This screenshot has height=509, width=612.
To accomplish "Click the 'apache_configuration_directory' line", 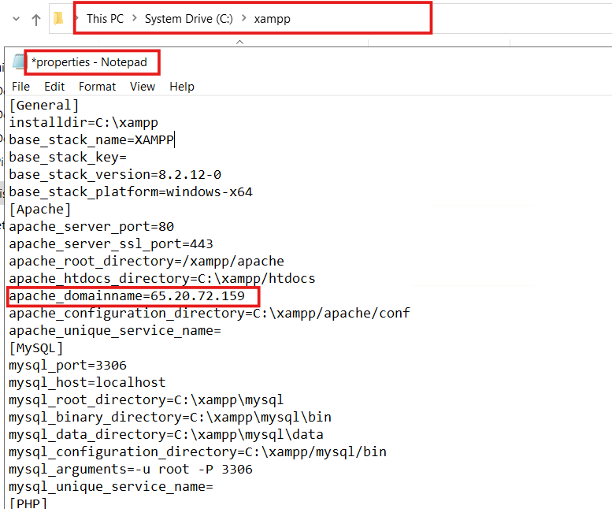I will (x=210, y=313).
